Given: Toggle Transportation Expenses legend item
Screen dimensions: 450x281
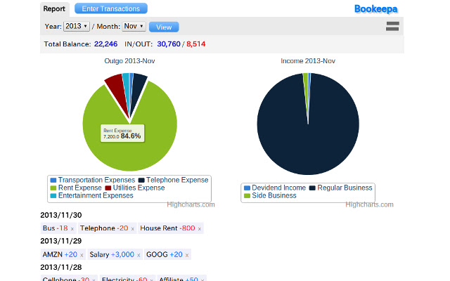Looking at the screenshot, I should 92,180.
